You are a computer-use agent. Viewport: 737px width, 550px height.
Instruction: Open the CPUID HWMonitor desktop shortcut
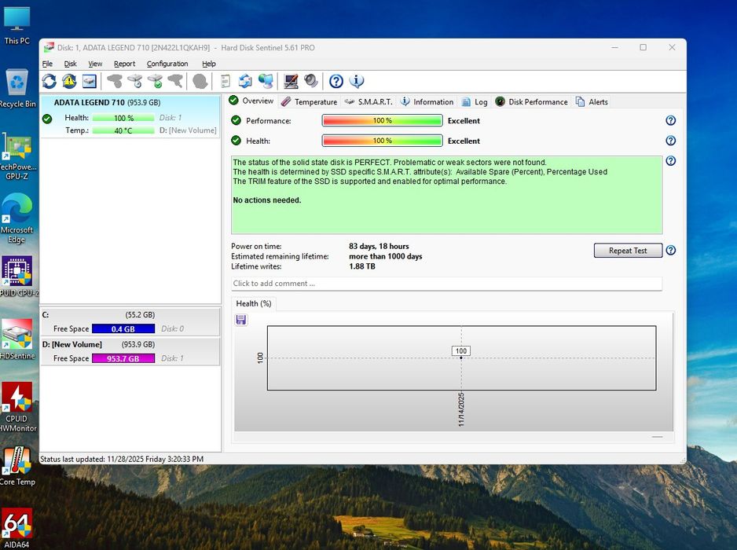tap(17, 407)
